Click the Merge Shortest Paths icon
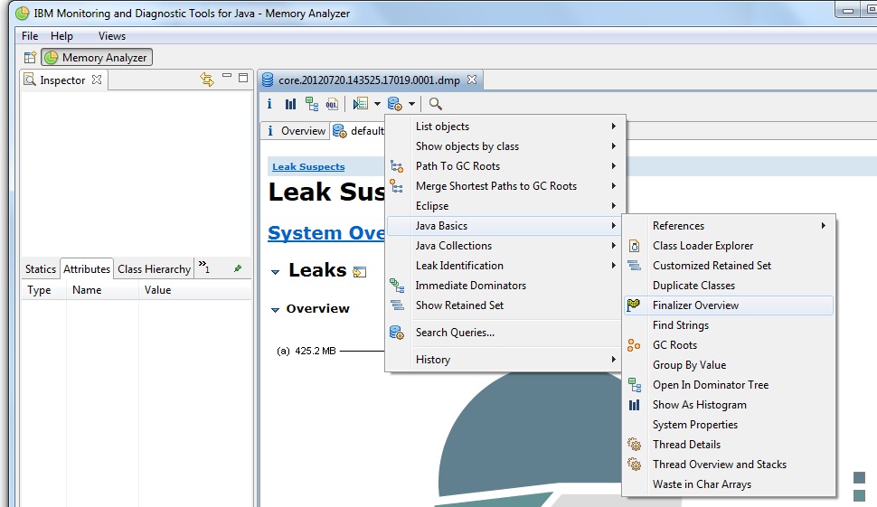This screenshot has width=877, height=507. [x=396, y=185]
